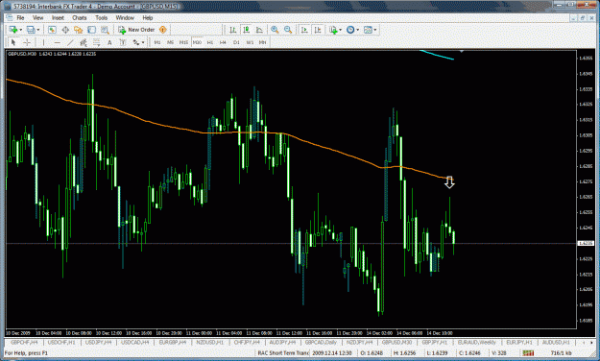The image size is (600, 361).
Task: Click the connection status bars indicator
Action: pyautogui.click(x=528, y=353)
